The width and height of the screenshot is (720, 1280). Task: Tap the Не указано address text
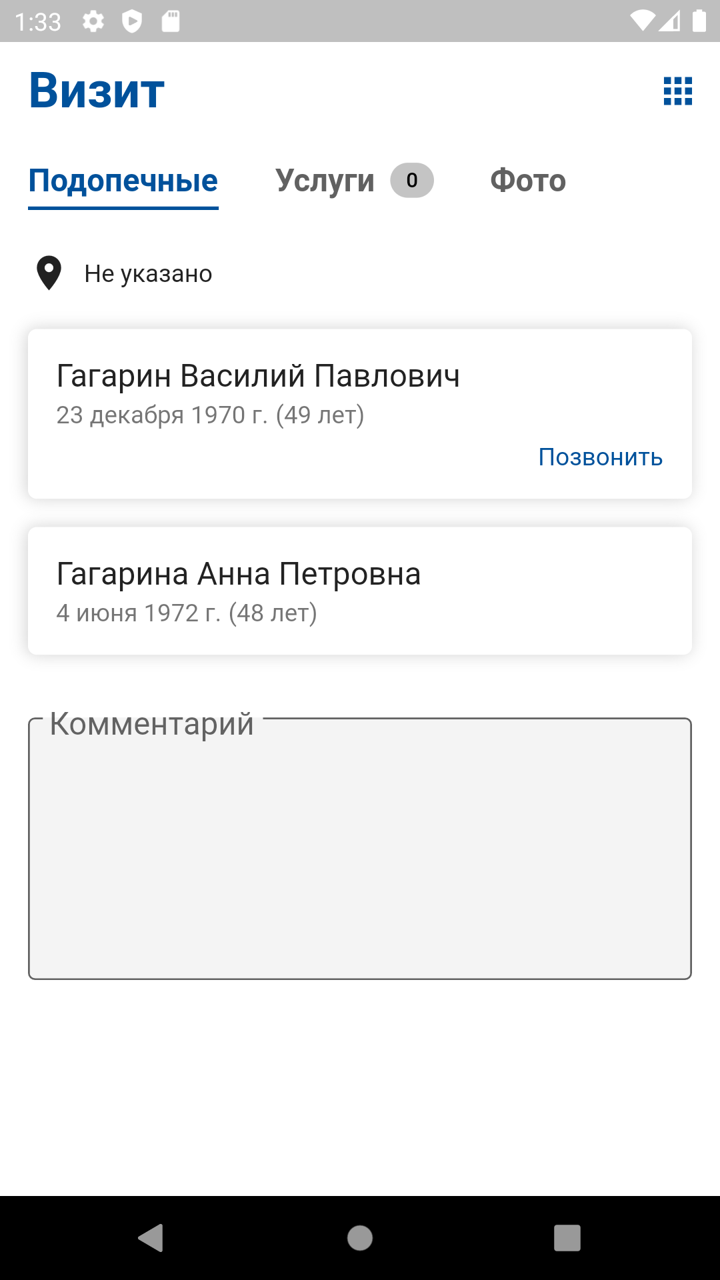click(148, 274)
